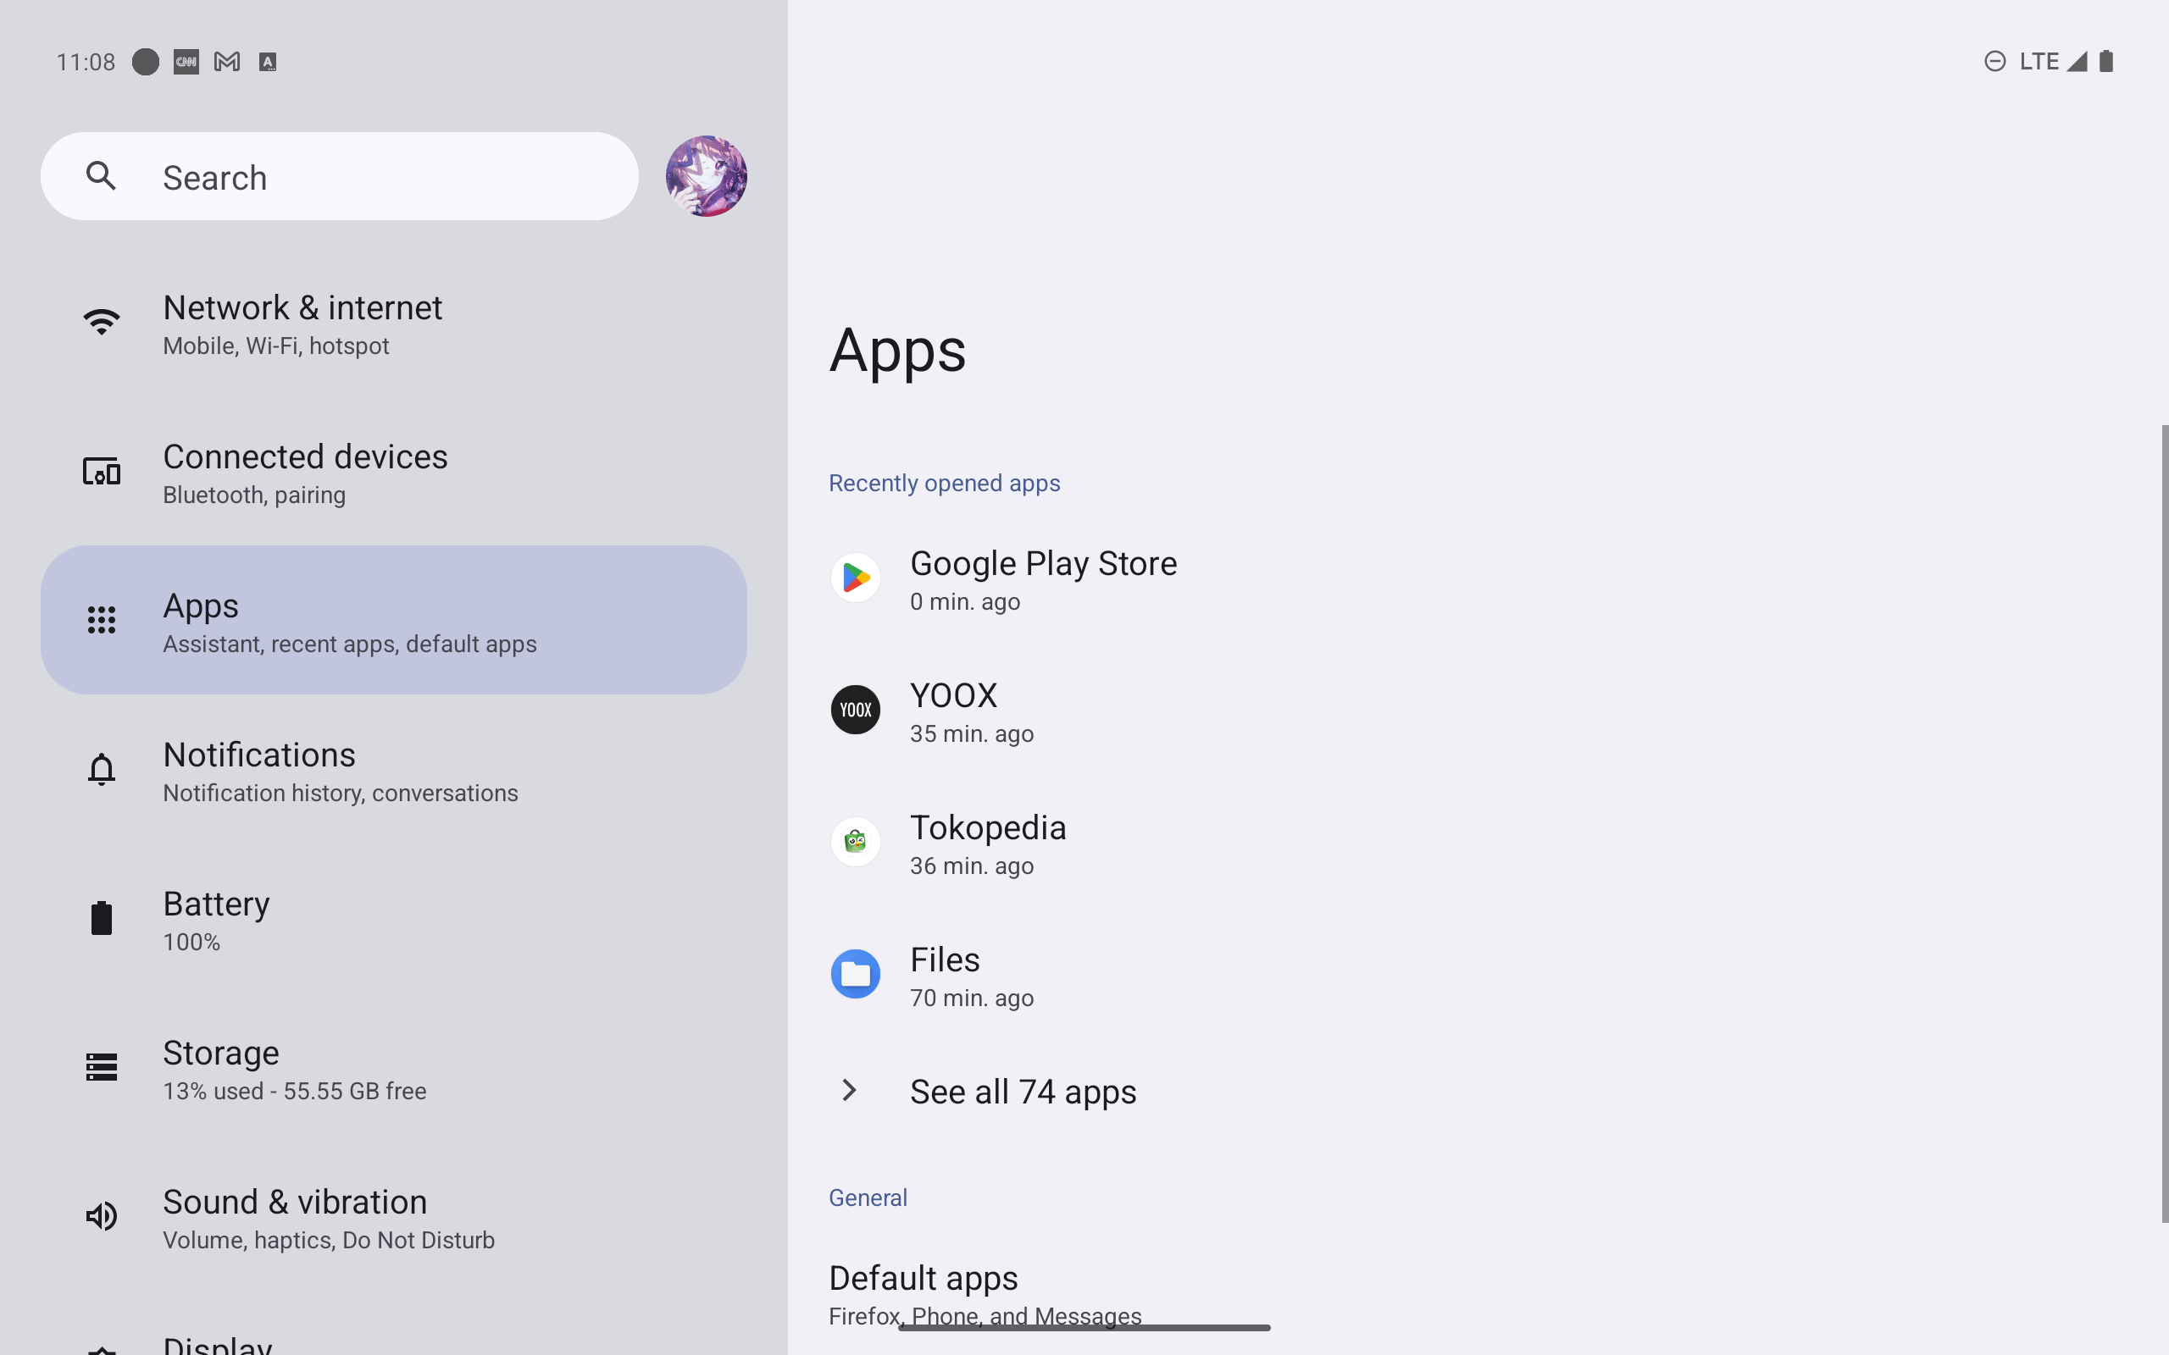Viewport: 2169px width, 1355px height.
Task: Tap the Gmail notification icon in status bar
Action: [227, 62]
